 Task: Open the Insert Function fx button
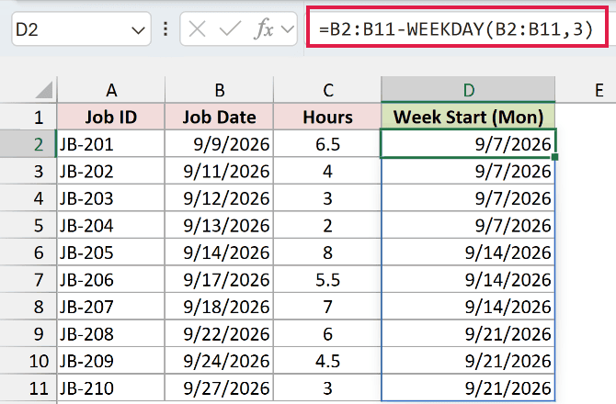coord(263,29)
